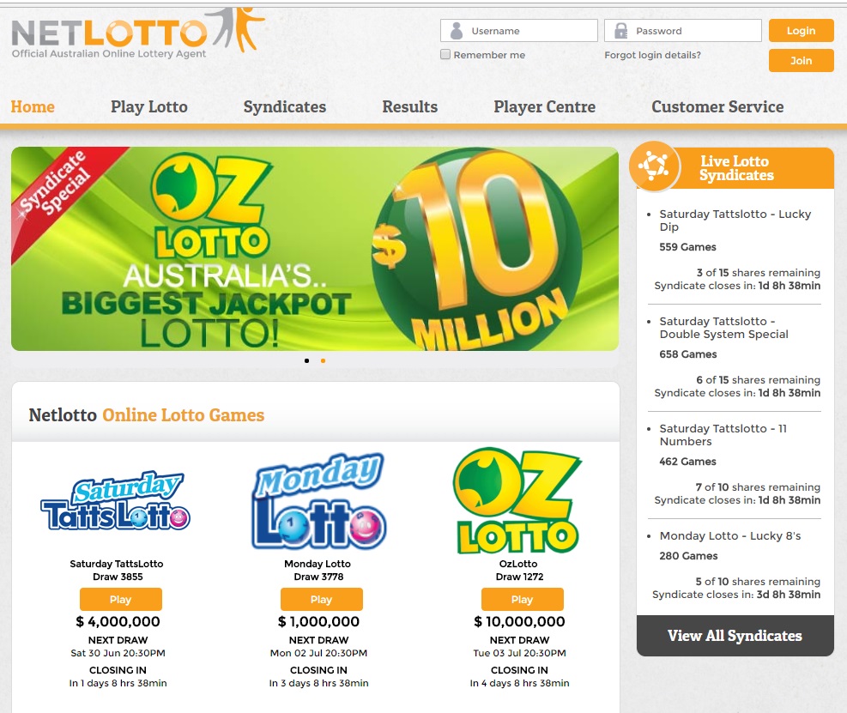The height and width of the screenshot is (713, 847).
Task: Select the first banner carousel dot
Action: pyautogui.click(x=307, y=360)
